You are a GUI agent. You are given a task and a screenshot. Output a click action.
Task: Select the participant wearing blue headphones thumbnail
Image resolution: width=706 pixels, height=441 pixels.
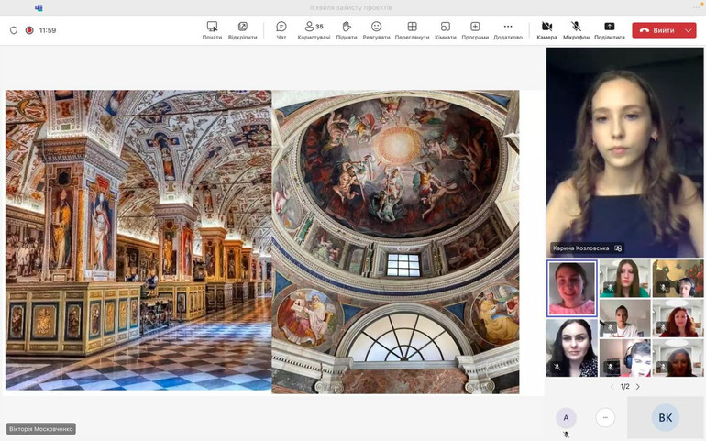625,358
